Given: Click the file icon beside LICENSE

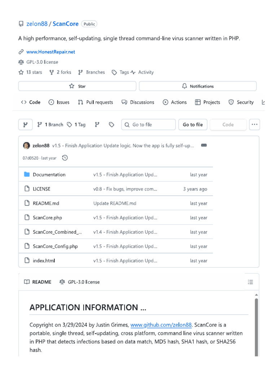Looking at the screenshot, I should pos(27,189).
